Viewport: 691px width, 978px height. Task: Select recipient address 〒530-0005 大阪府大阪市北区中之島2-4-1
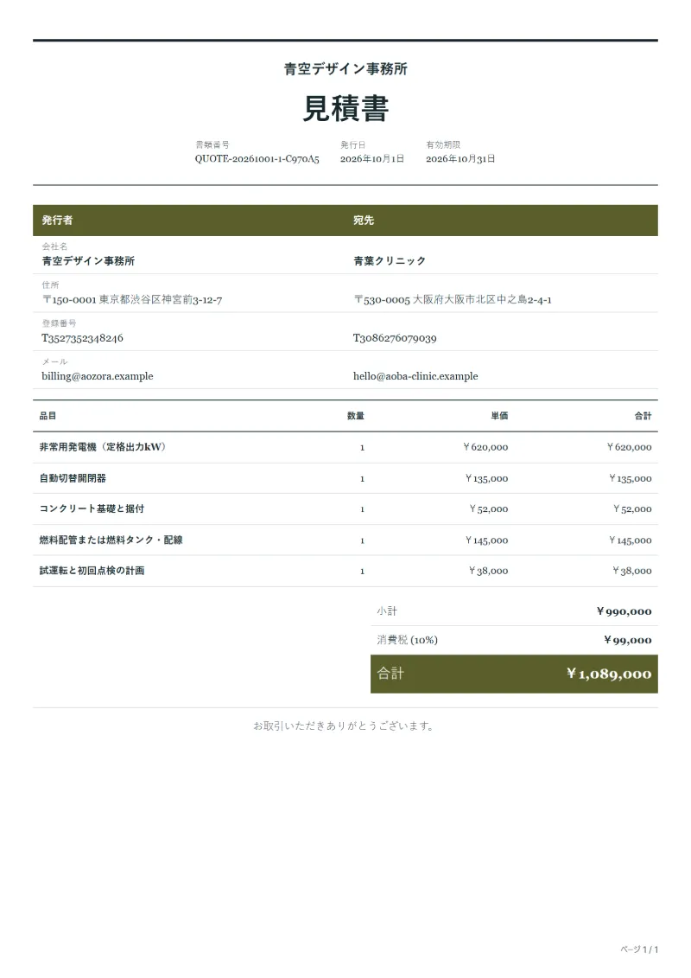pyautogui.click(x=453, y=299)
